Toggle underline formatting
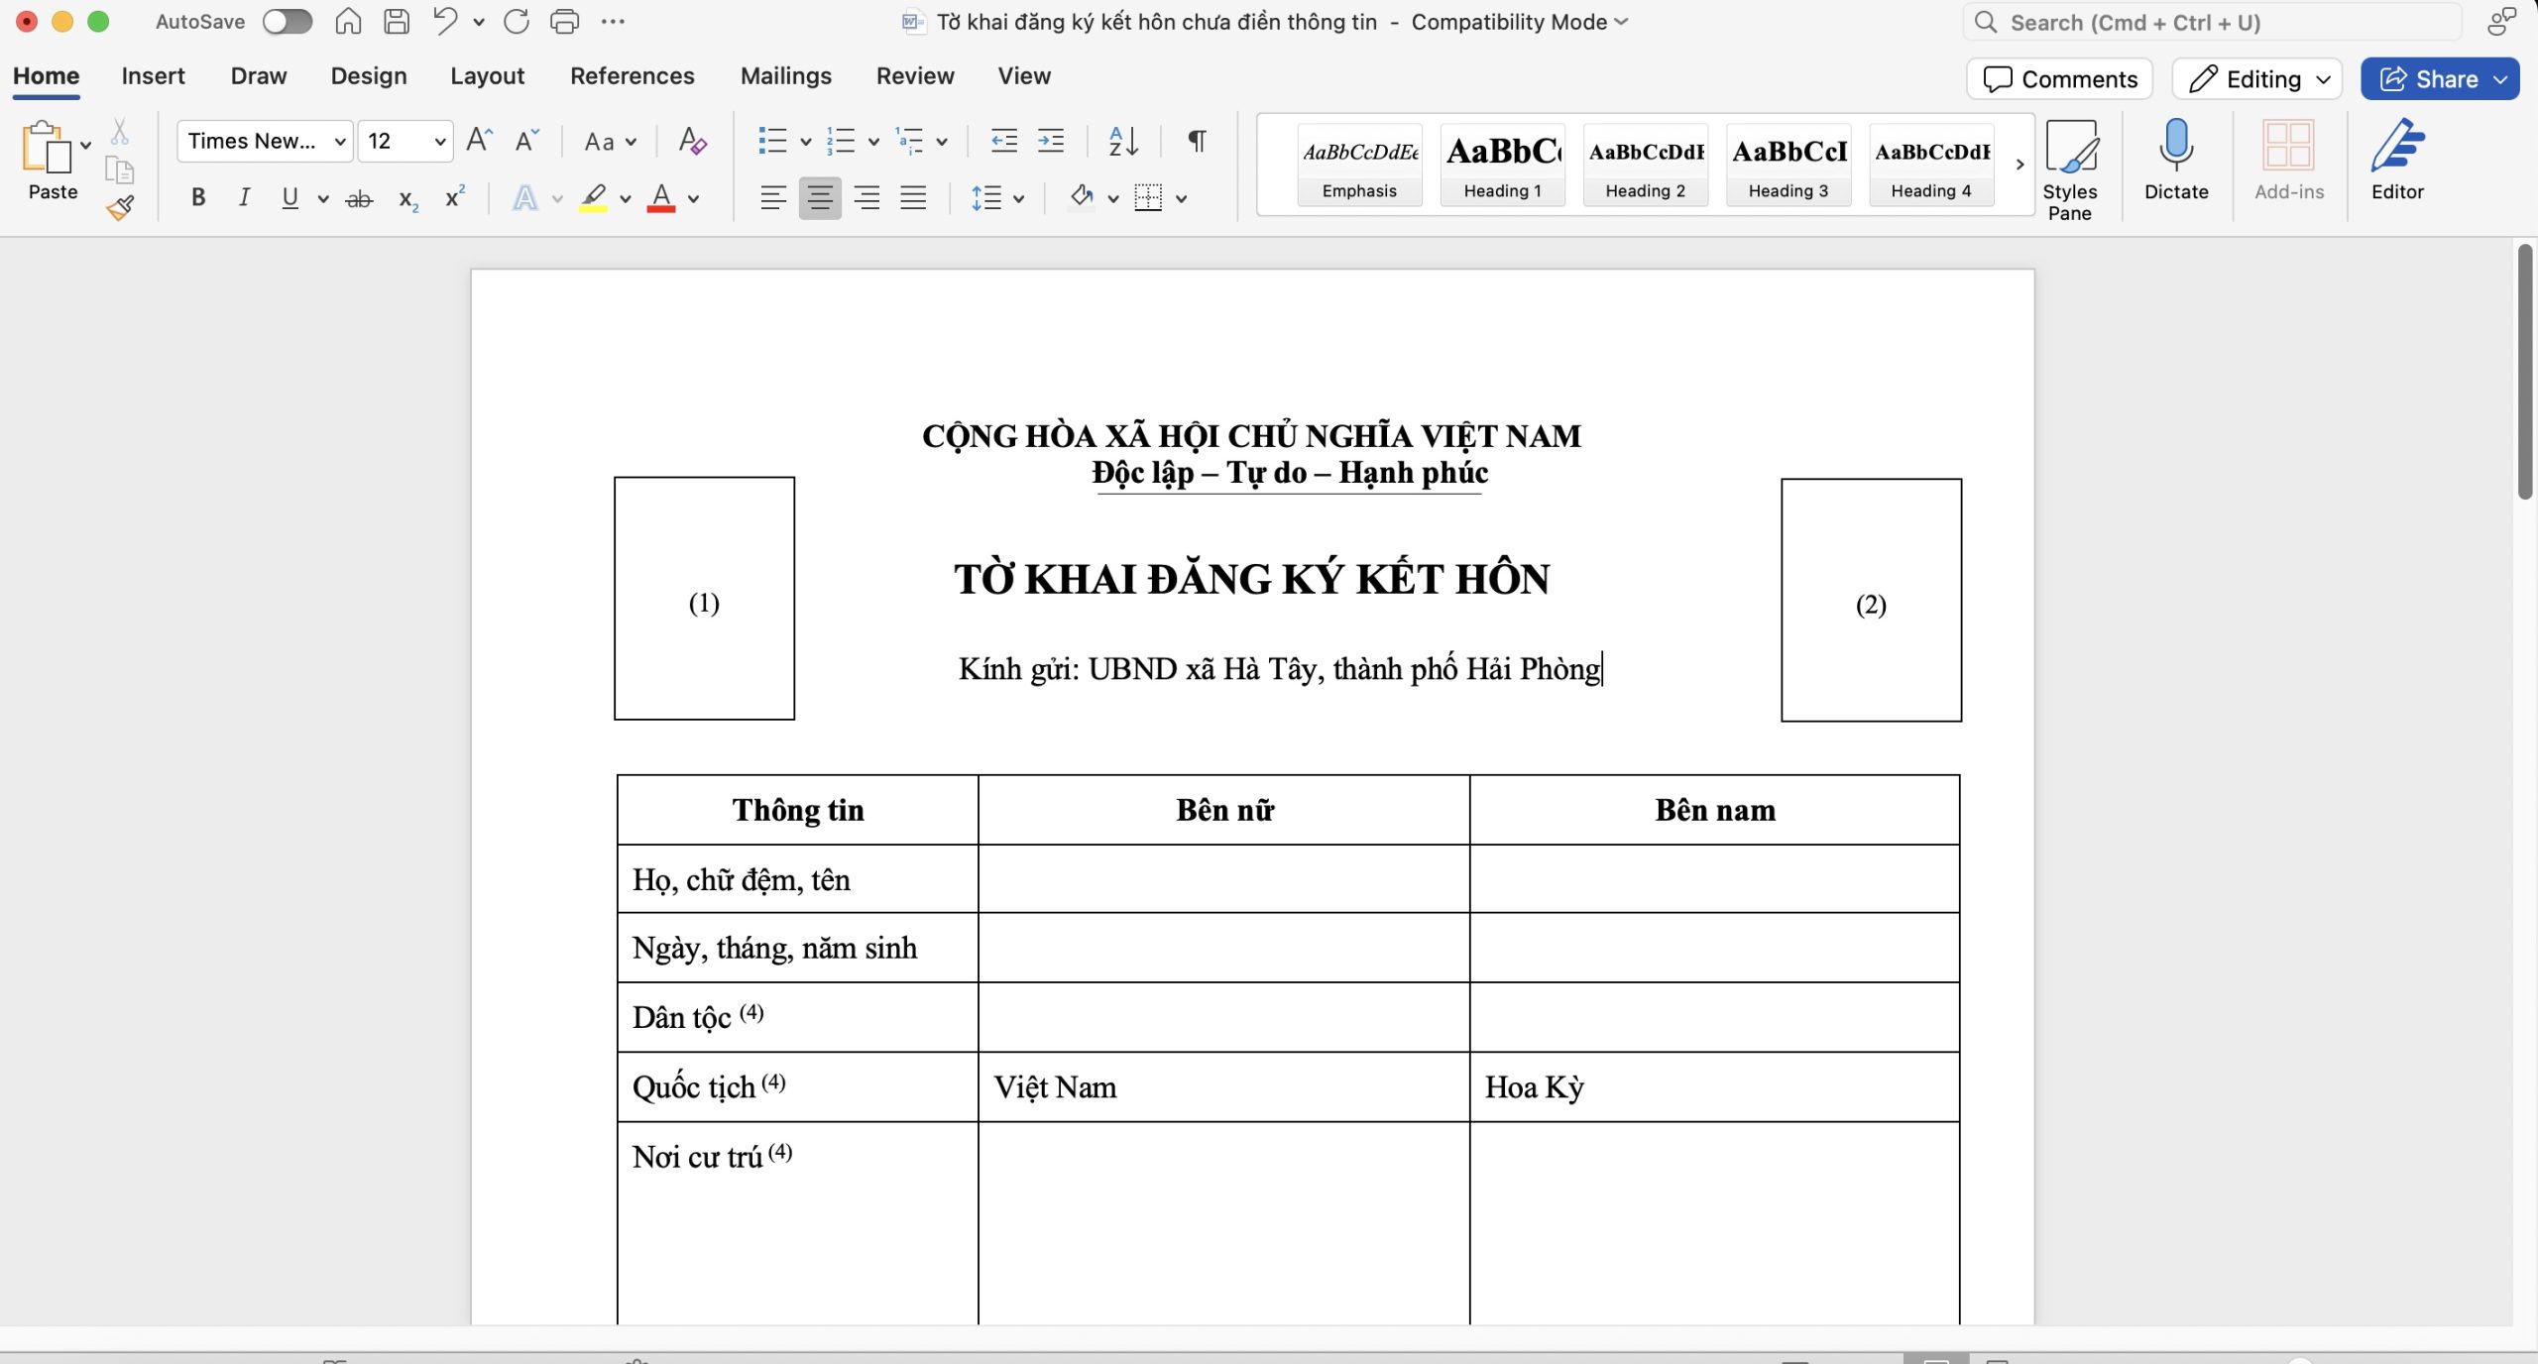This screenshot has height=1364, width=2538. (289, 197)
